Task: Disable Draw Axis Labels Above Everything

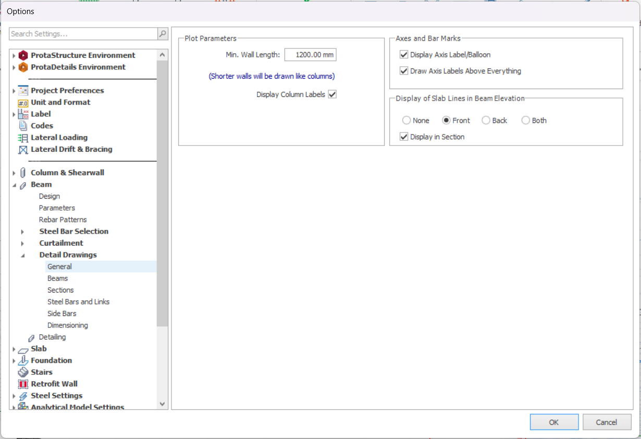Action: coord(404,71)
